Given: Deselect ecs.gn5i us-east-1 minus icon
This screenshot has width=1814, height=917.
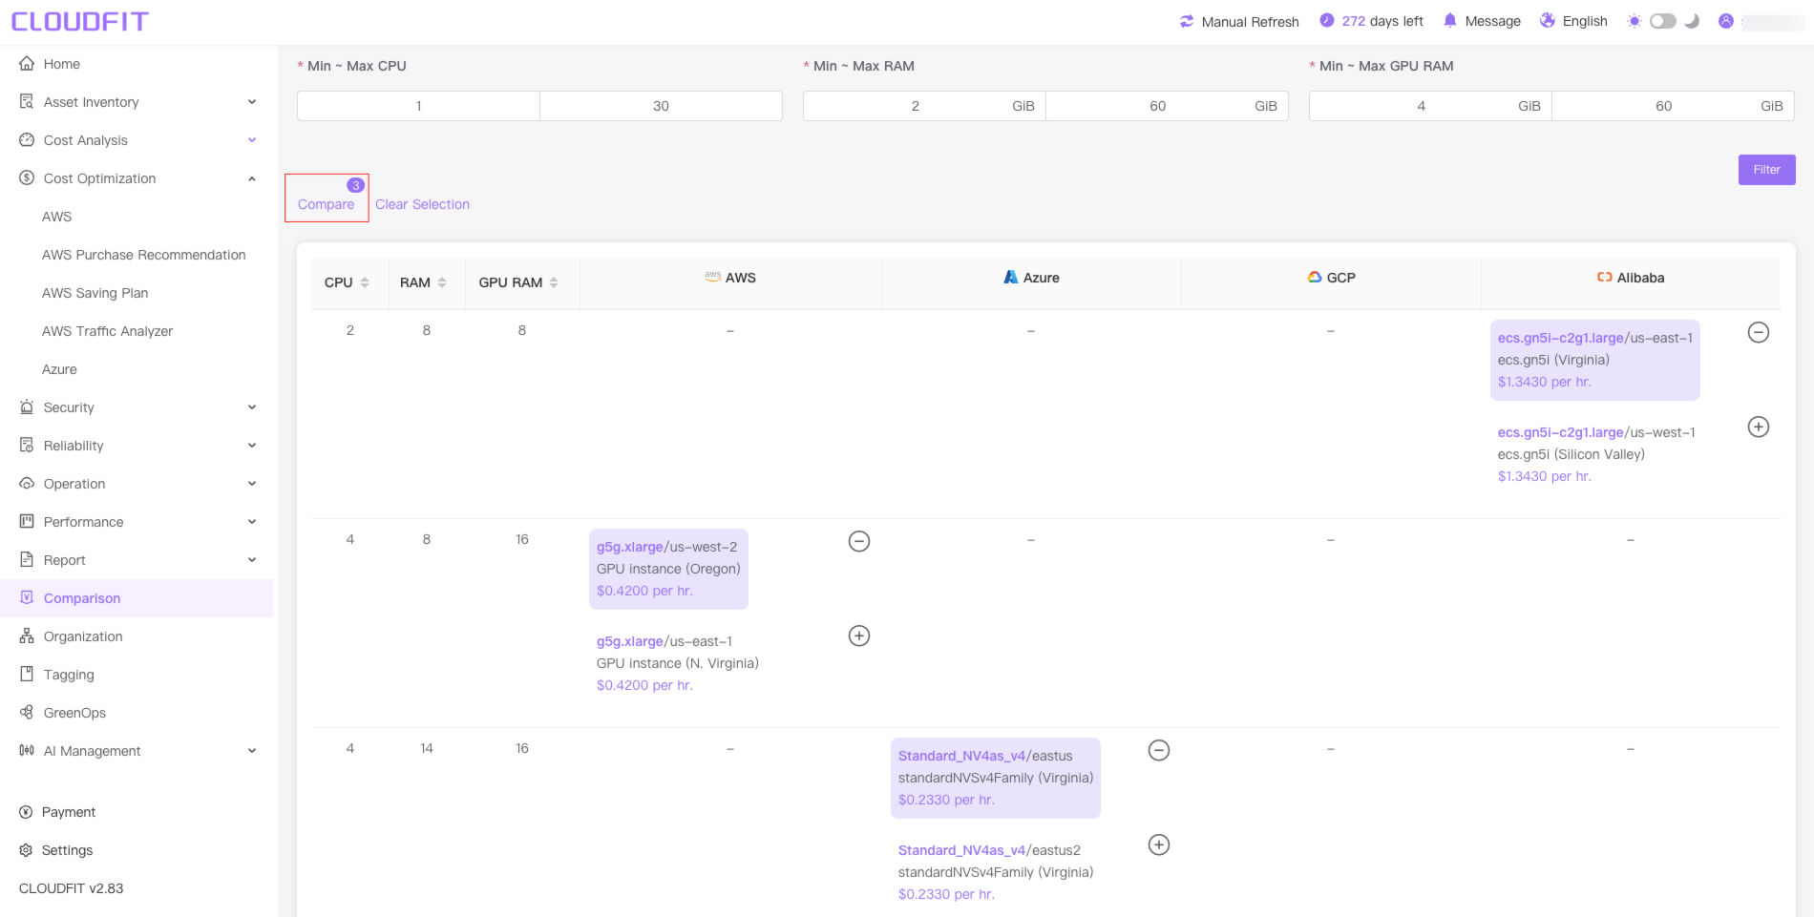Looking at the screenshot, I should pyautogui.click(x=1759, y=332).
